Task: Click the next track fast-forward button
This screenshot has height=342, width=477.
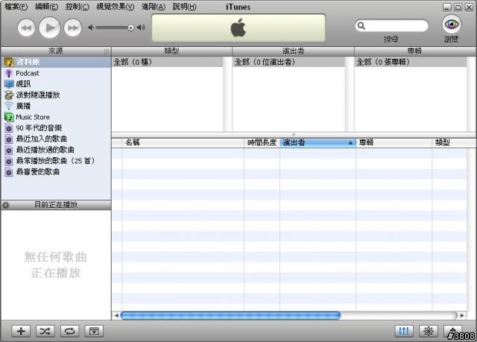Action: click(73, 28)
